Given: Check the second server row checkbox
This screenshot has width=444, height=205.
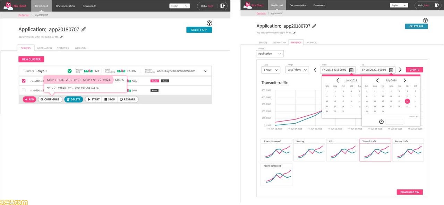Looking at the screenshot, I should [24, 90].
